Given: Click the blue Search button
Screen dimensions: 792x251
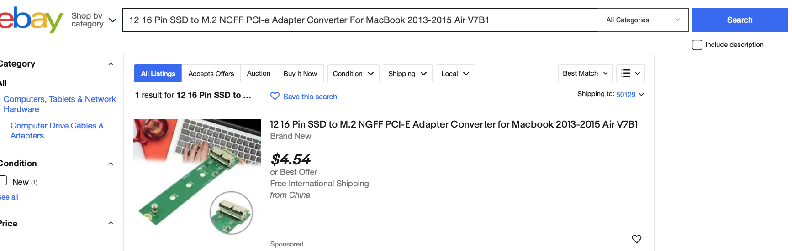Looking at the screenshot, I should point(739,20).
